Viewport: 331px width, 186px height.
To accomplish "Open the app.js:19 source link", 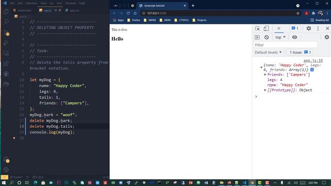I will coord(313,60).
